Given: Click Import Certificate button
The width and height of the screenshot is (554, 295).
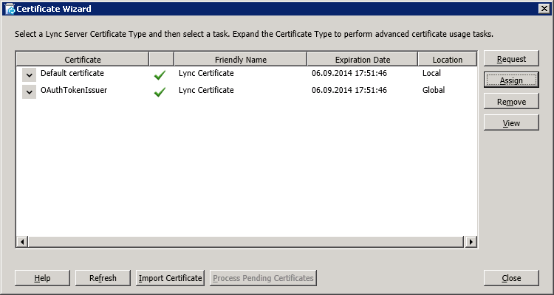Looking at the screenshot, I should (x=171, y=278).
